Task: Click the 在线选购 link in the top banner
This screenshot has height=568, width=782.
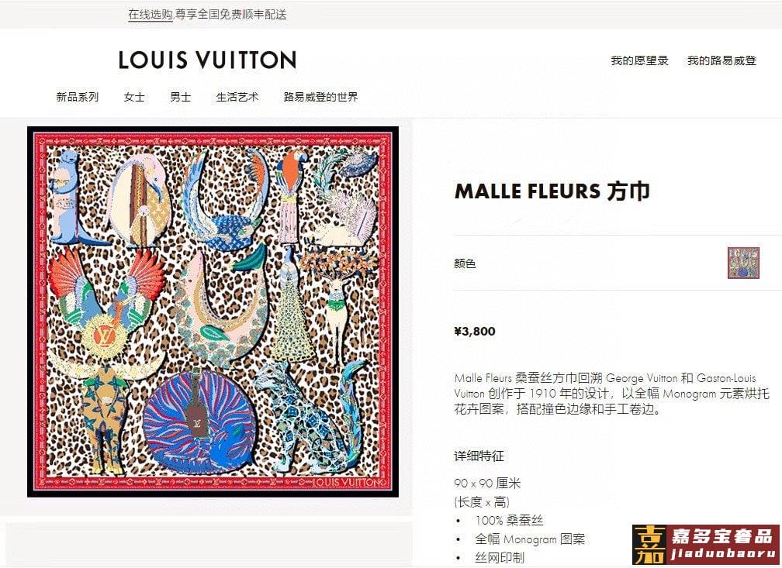Action: [151, 15]
